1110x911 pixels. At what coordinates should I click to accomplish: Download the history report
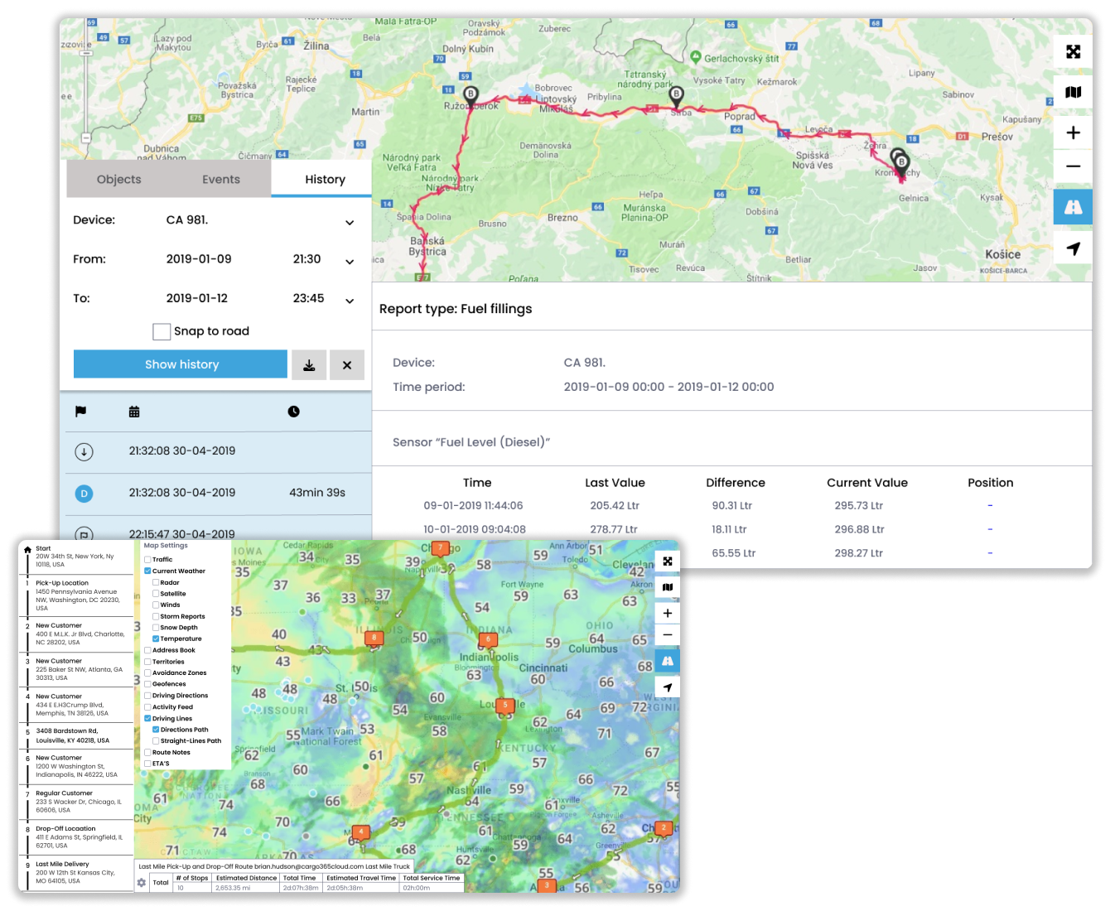309,365
